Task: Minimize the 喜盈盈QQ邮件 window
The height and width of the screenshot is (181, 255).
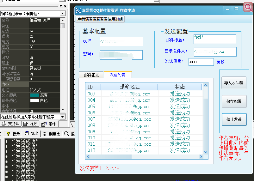Action: tap(228, 9)
